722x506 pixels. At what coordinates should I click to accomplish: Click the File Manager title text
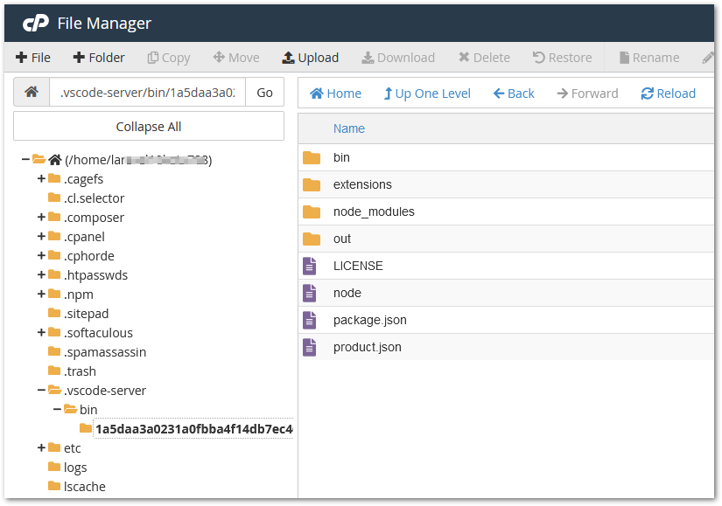coord(104,23)
